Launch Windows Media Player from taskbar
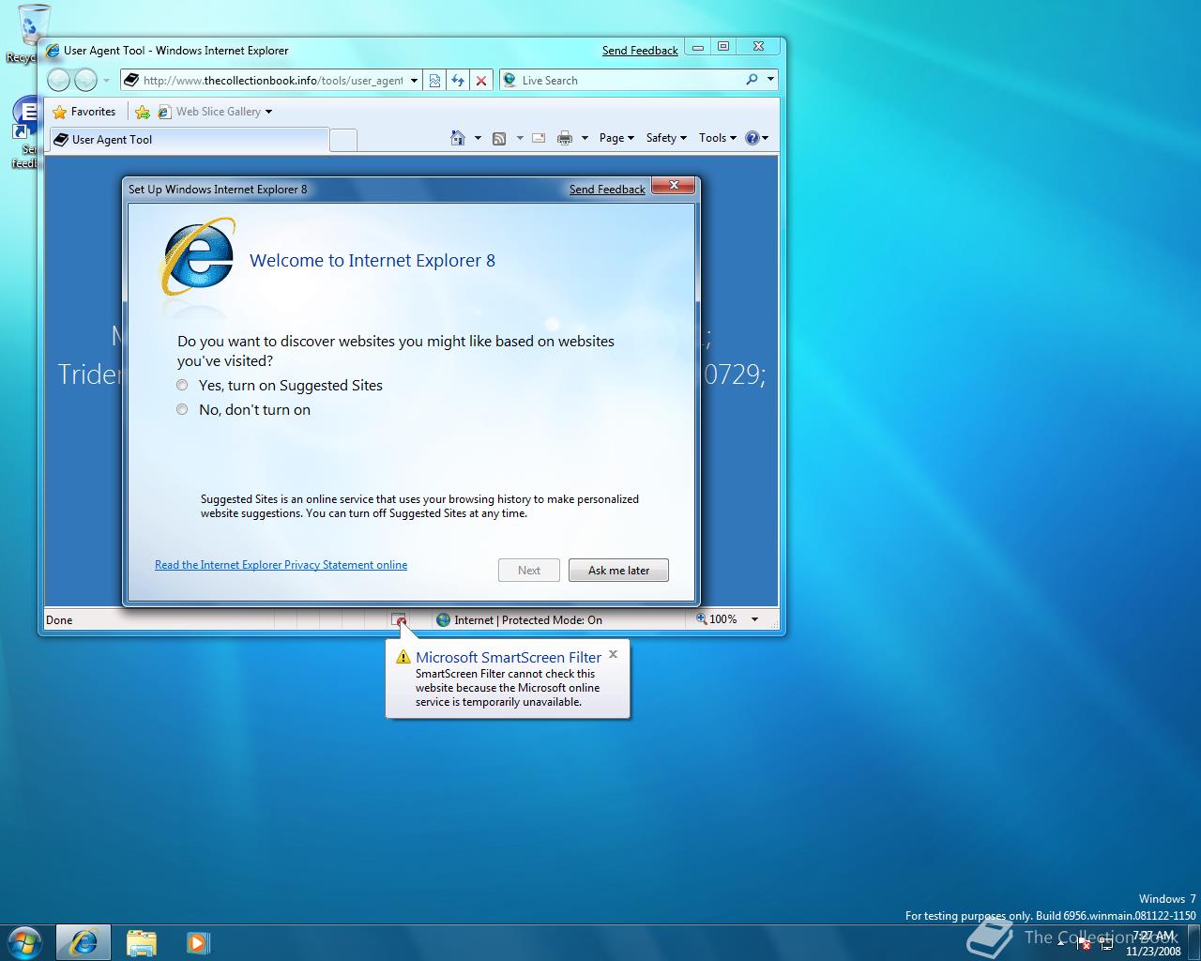The height and width of the screenshot is (961, 1201). coord(198,942)
